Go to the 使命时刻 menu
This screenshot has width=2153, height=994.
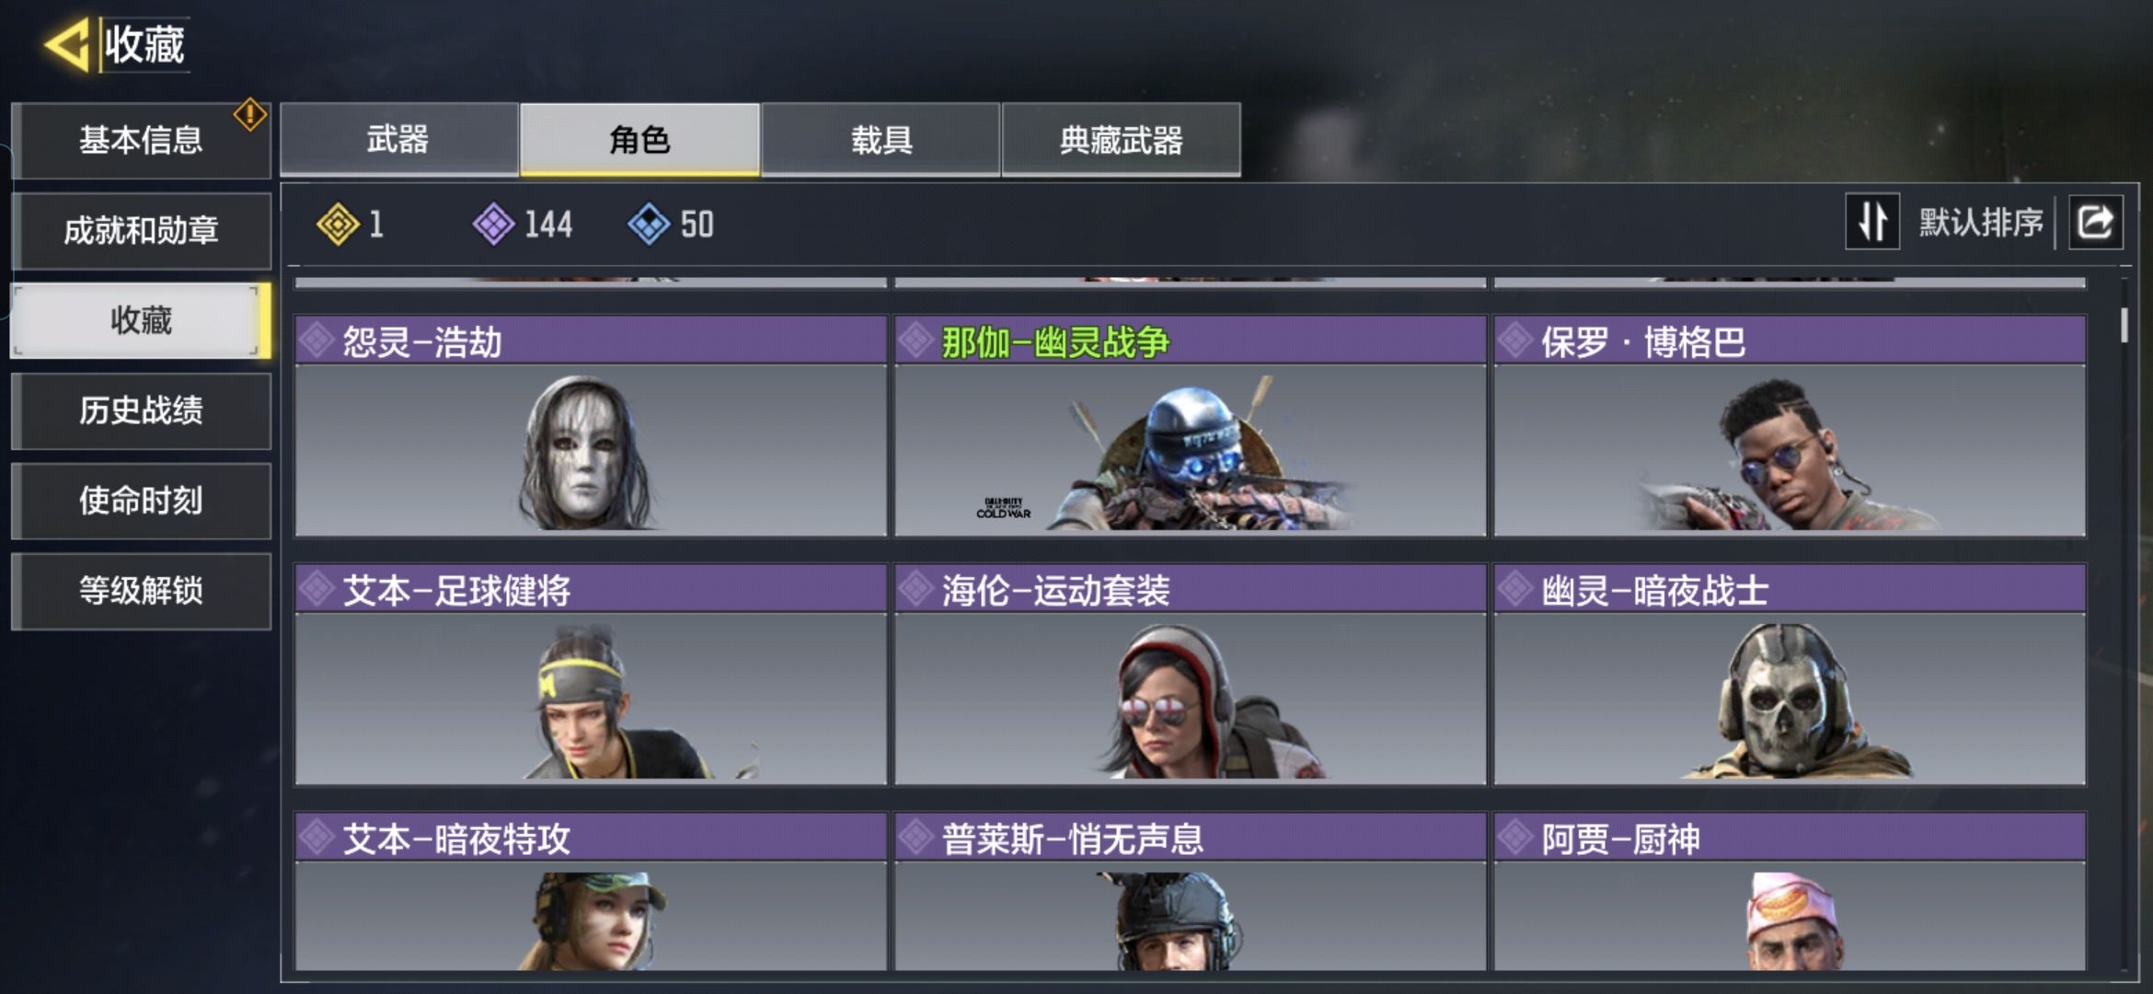(141, 501)
